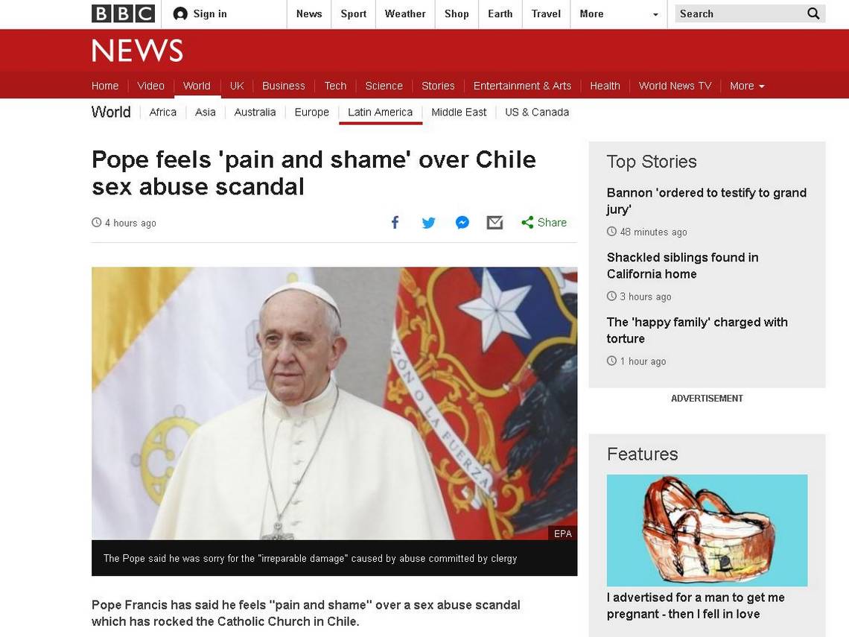The height and width of the screenshot is (637, 849).
Task: Click the BBC logo
Action: [x=123, y=13]
